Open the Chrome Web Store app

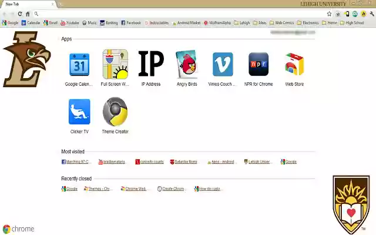294,68
